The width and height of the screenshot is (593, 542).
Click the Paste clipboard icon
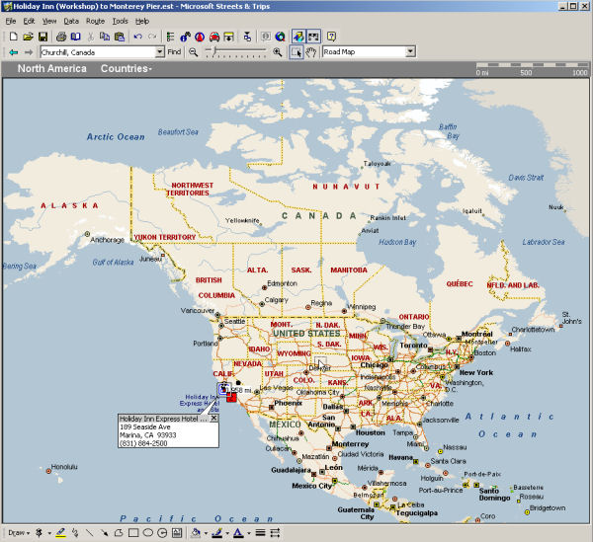tap(120, 37)
